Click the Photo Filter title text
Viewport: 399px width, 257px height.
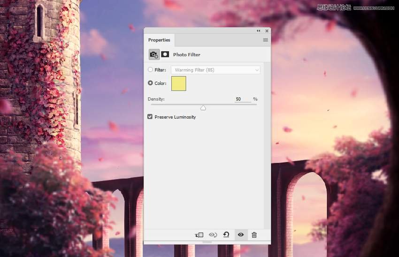(x=186, y=55)
